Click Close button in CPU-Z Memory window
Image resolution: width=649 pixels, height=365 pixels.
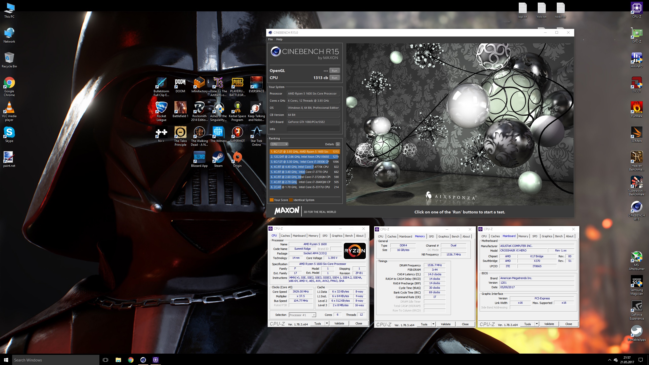pos(465,324)
